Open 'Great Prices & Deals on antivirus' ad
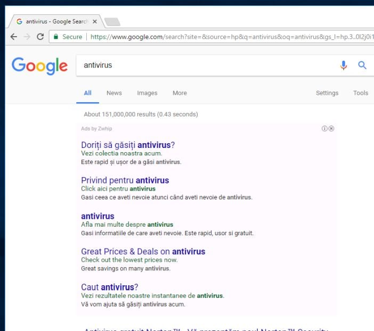374x331 pixels. tap(143, 252)
